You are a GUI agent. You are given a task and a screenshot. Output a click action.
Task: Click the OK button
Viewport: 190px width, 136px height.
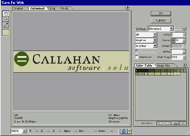(x=161, y=14)
